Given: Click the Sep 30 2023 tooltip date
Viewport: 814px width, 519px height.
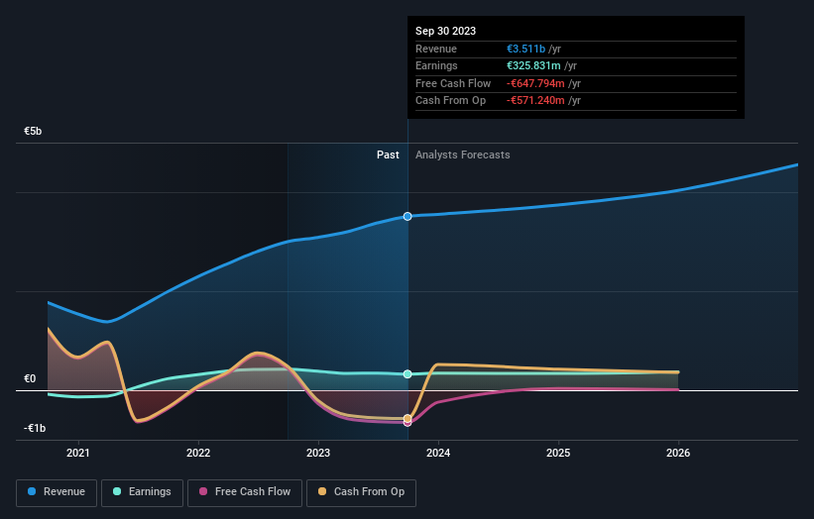Looking at the screenshot, I should coord(445,31).
